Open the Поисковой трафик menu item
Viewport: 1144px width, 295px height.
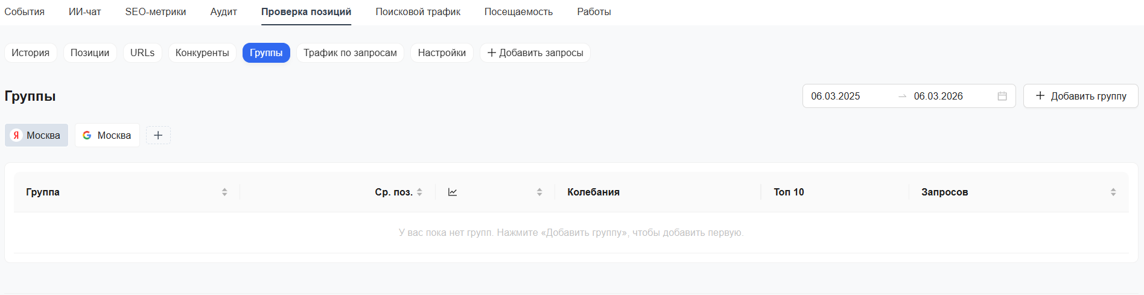[x=418, y=12]
